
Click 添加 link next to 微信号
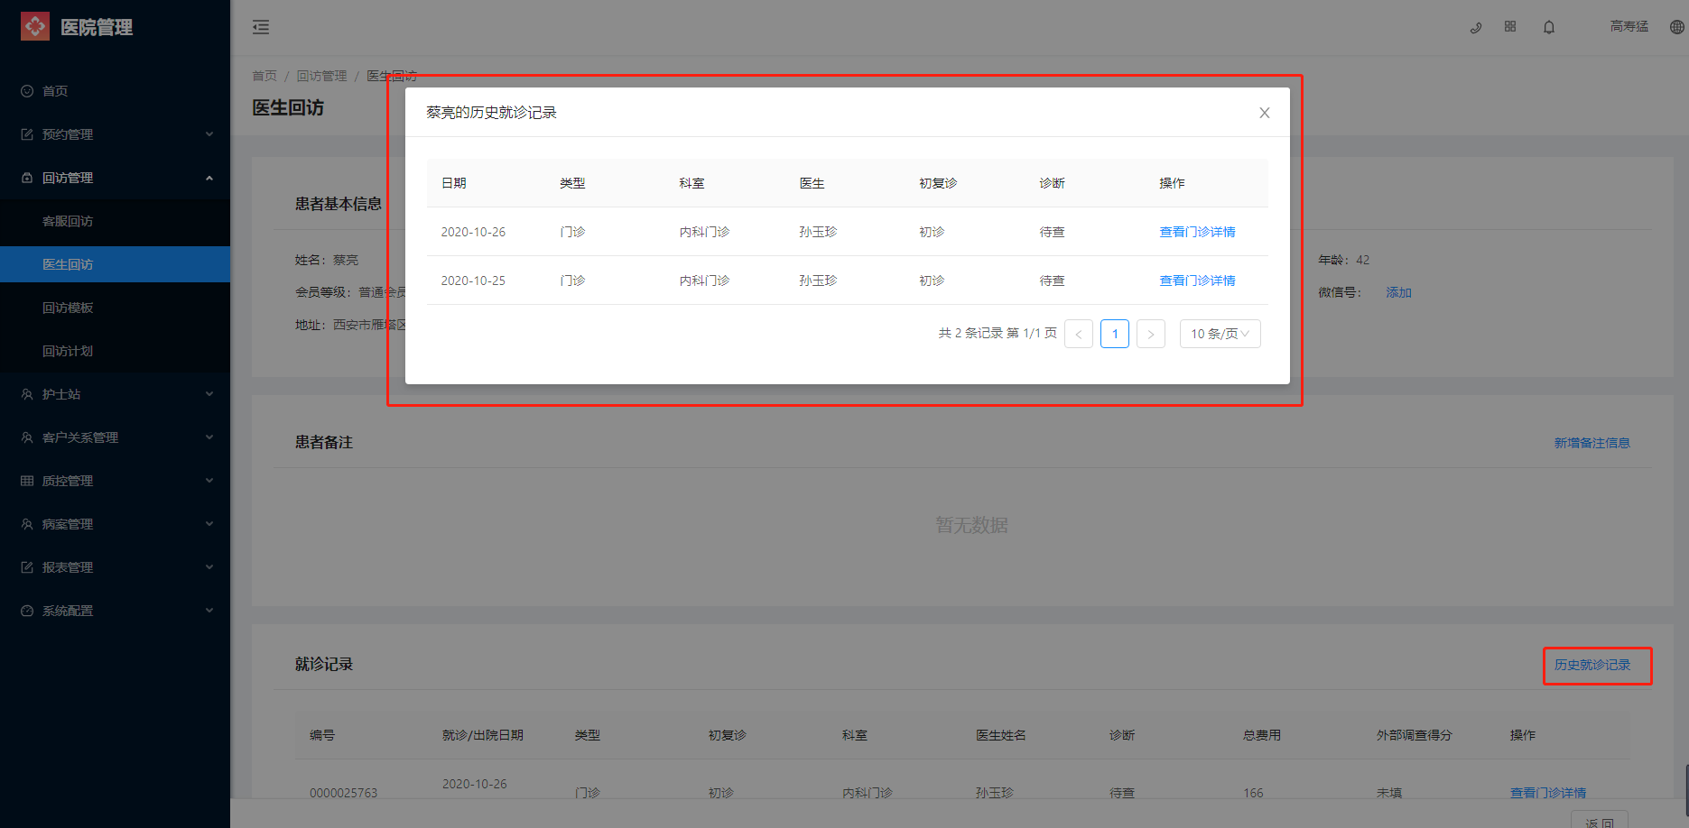click(x=1398, y=292)
